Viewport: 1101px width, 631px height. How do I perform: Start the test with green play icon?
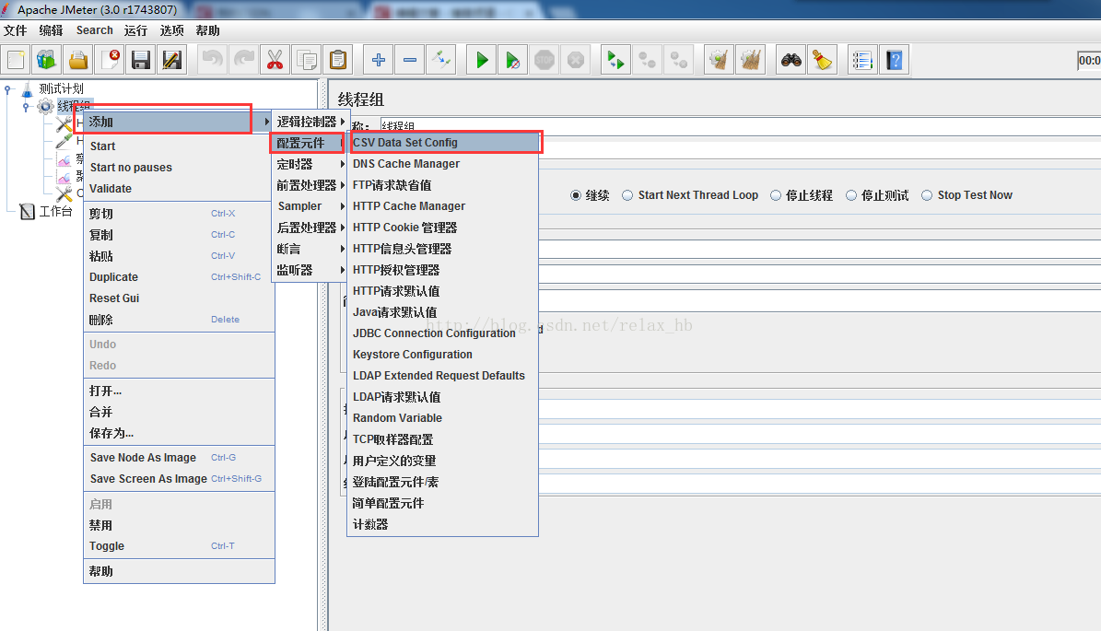(482, 61)
